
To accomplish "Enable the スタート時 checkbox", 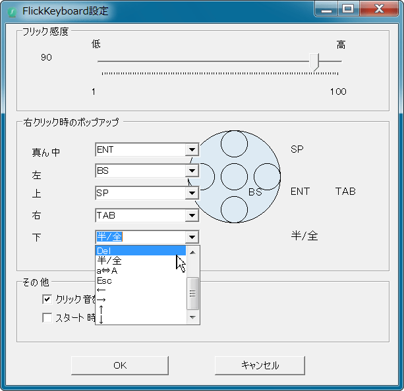I will point(47,318).
